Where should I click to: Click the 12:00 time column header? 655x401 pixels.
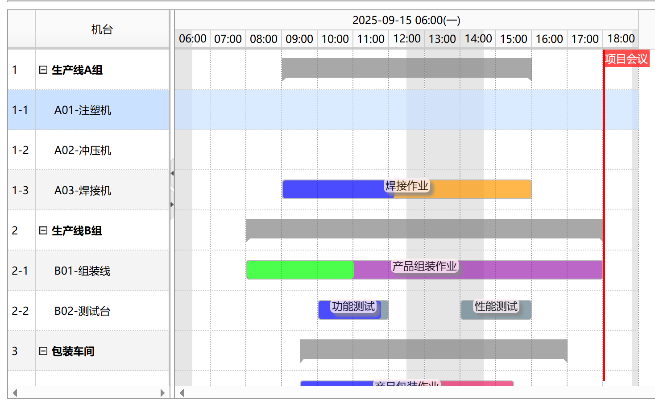(406, 39)
